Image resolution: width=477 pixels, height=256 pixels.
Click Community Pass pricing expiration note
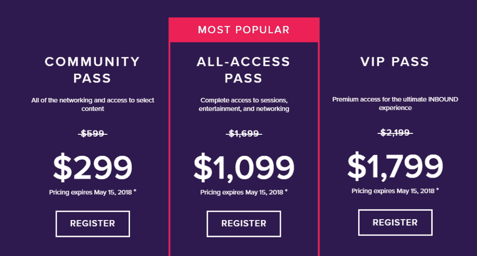coord(93,192)
